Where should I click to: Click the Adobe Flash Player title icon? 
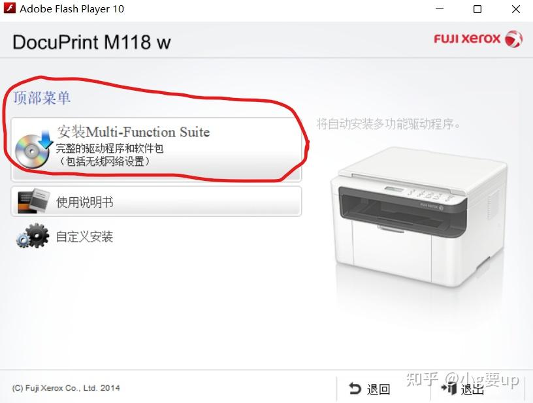(x=10, y=7)
